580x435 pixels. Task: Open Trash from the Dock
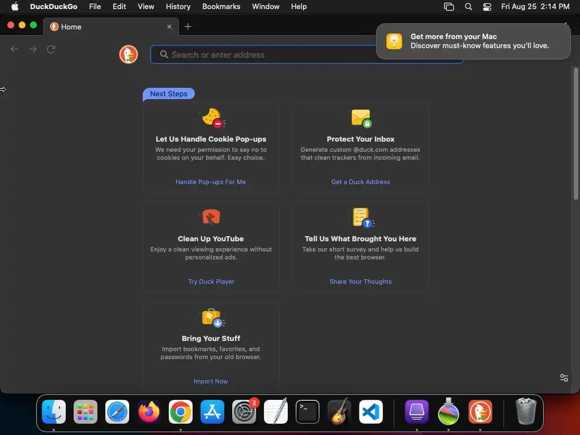tap(526, 411)
